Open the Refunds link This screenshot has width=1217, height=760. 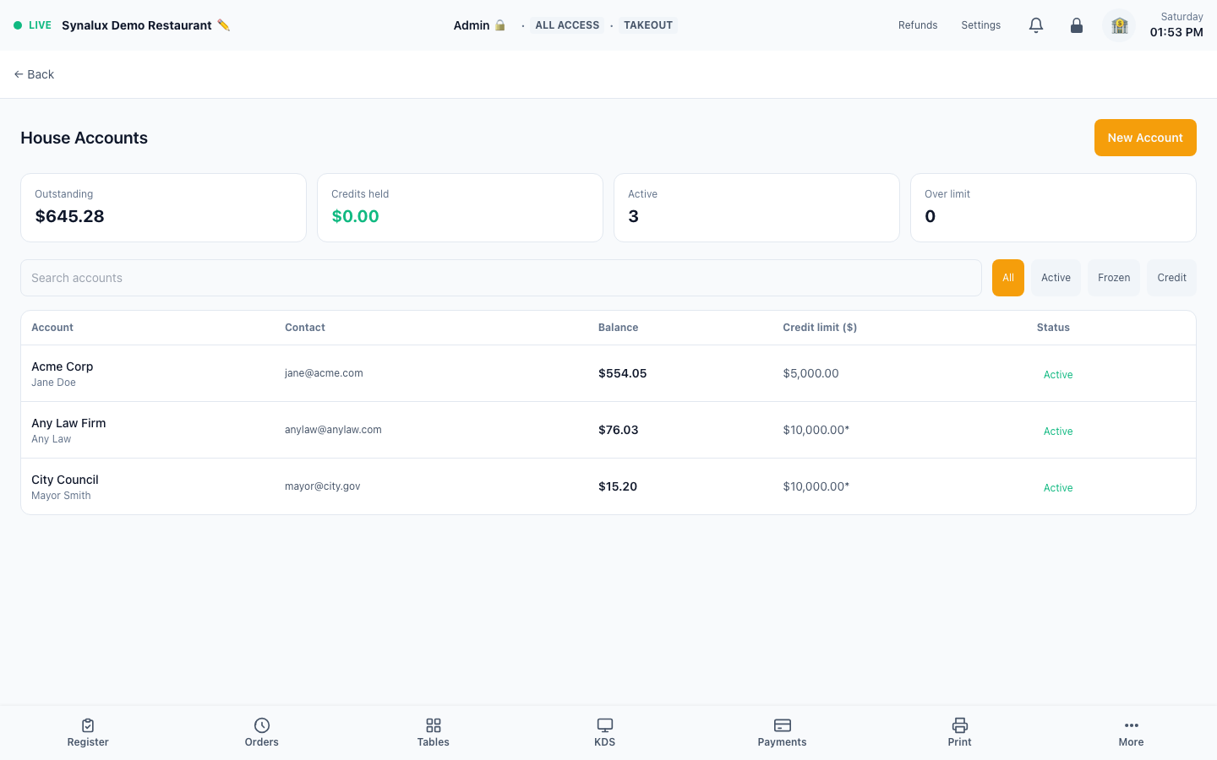coord(918,25)
